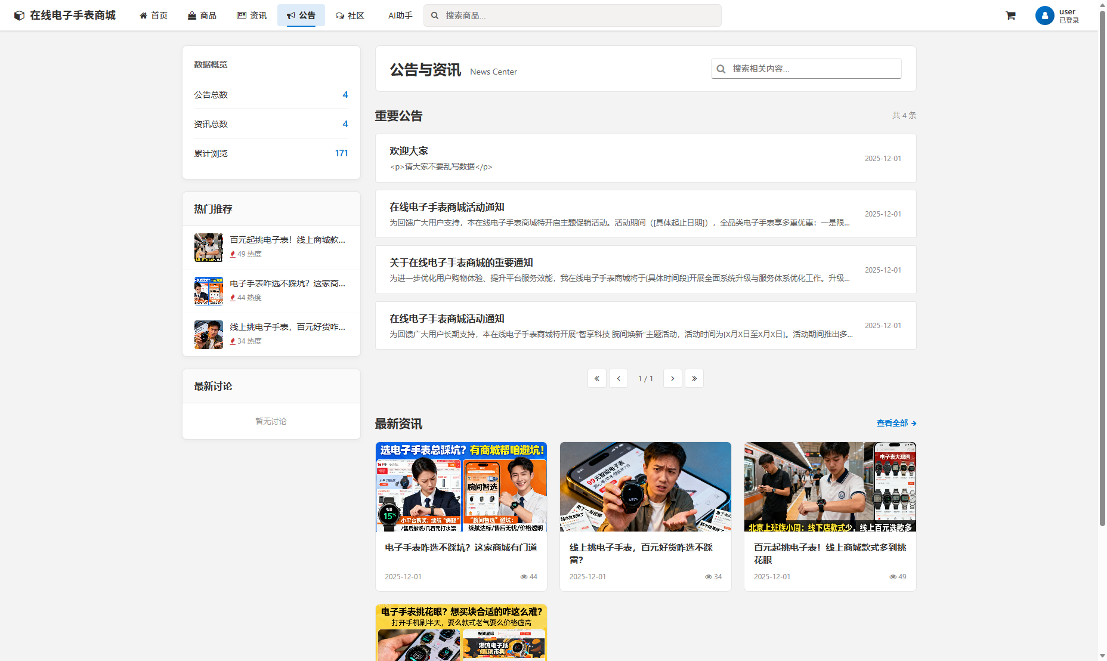Click the 百元起挑电子表 recommendation thumbnail
Viewport: 1107px width, 661px height.
(208, 247)
